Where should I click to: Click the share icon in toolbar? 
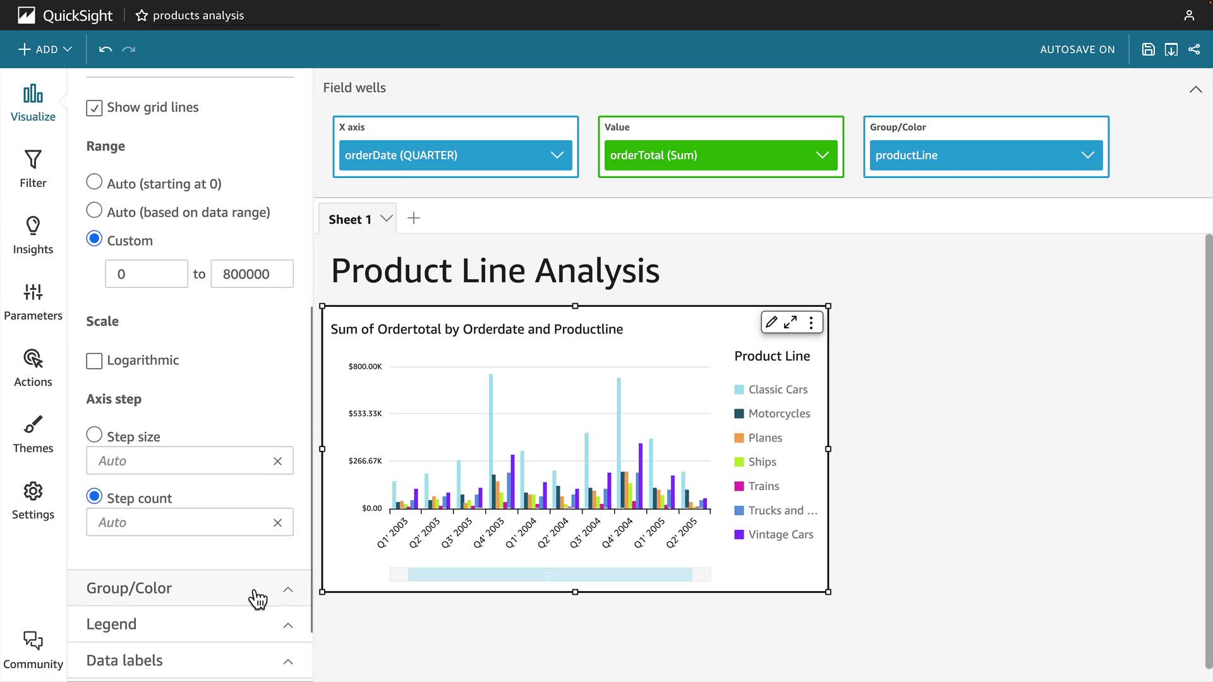(x=1194, y=49)
